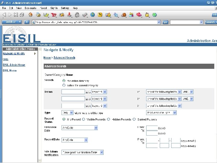Viewport: 217px width, 163px height.
Task: Select 'Any Record' status radio button
Action: [x=64, y=119]
